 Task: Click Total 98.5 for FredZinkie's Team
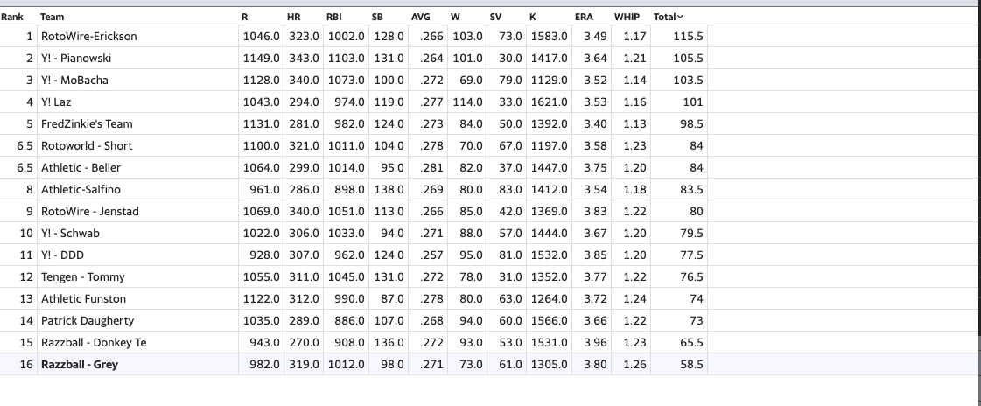pyautogui.click(x=691, y=124)
